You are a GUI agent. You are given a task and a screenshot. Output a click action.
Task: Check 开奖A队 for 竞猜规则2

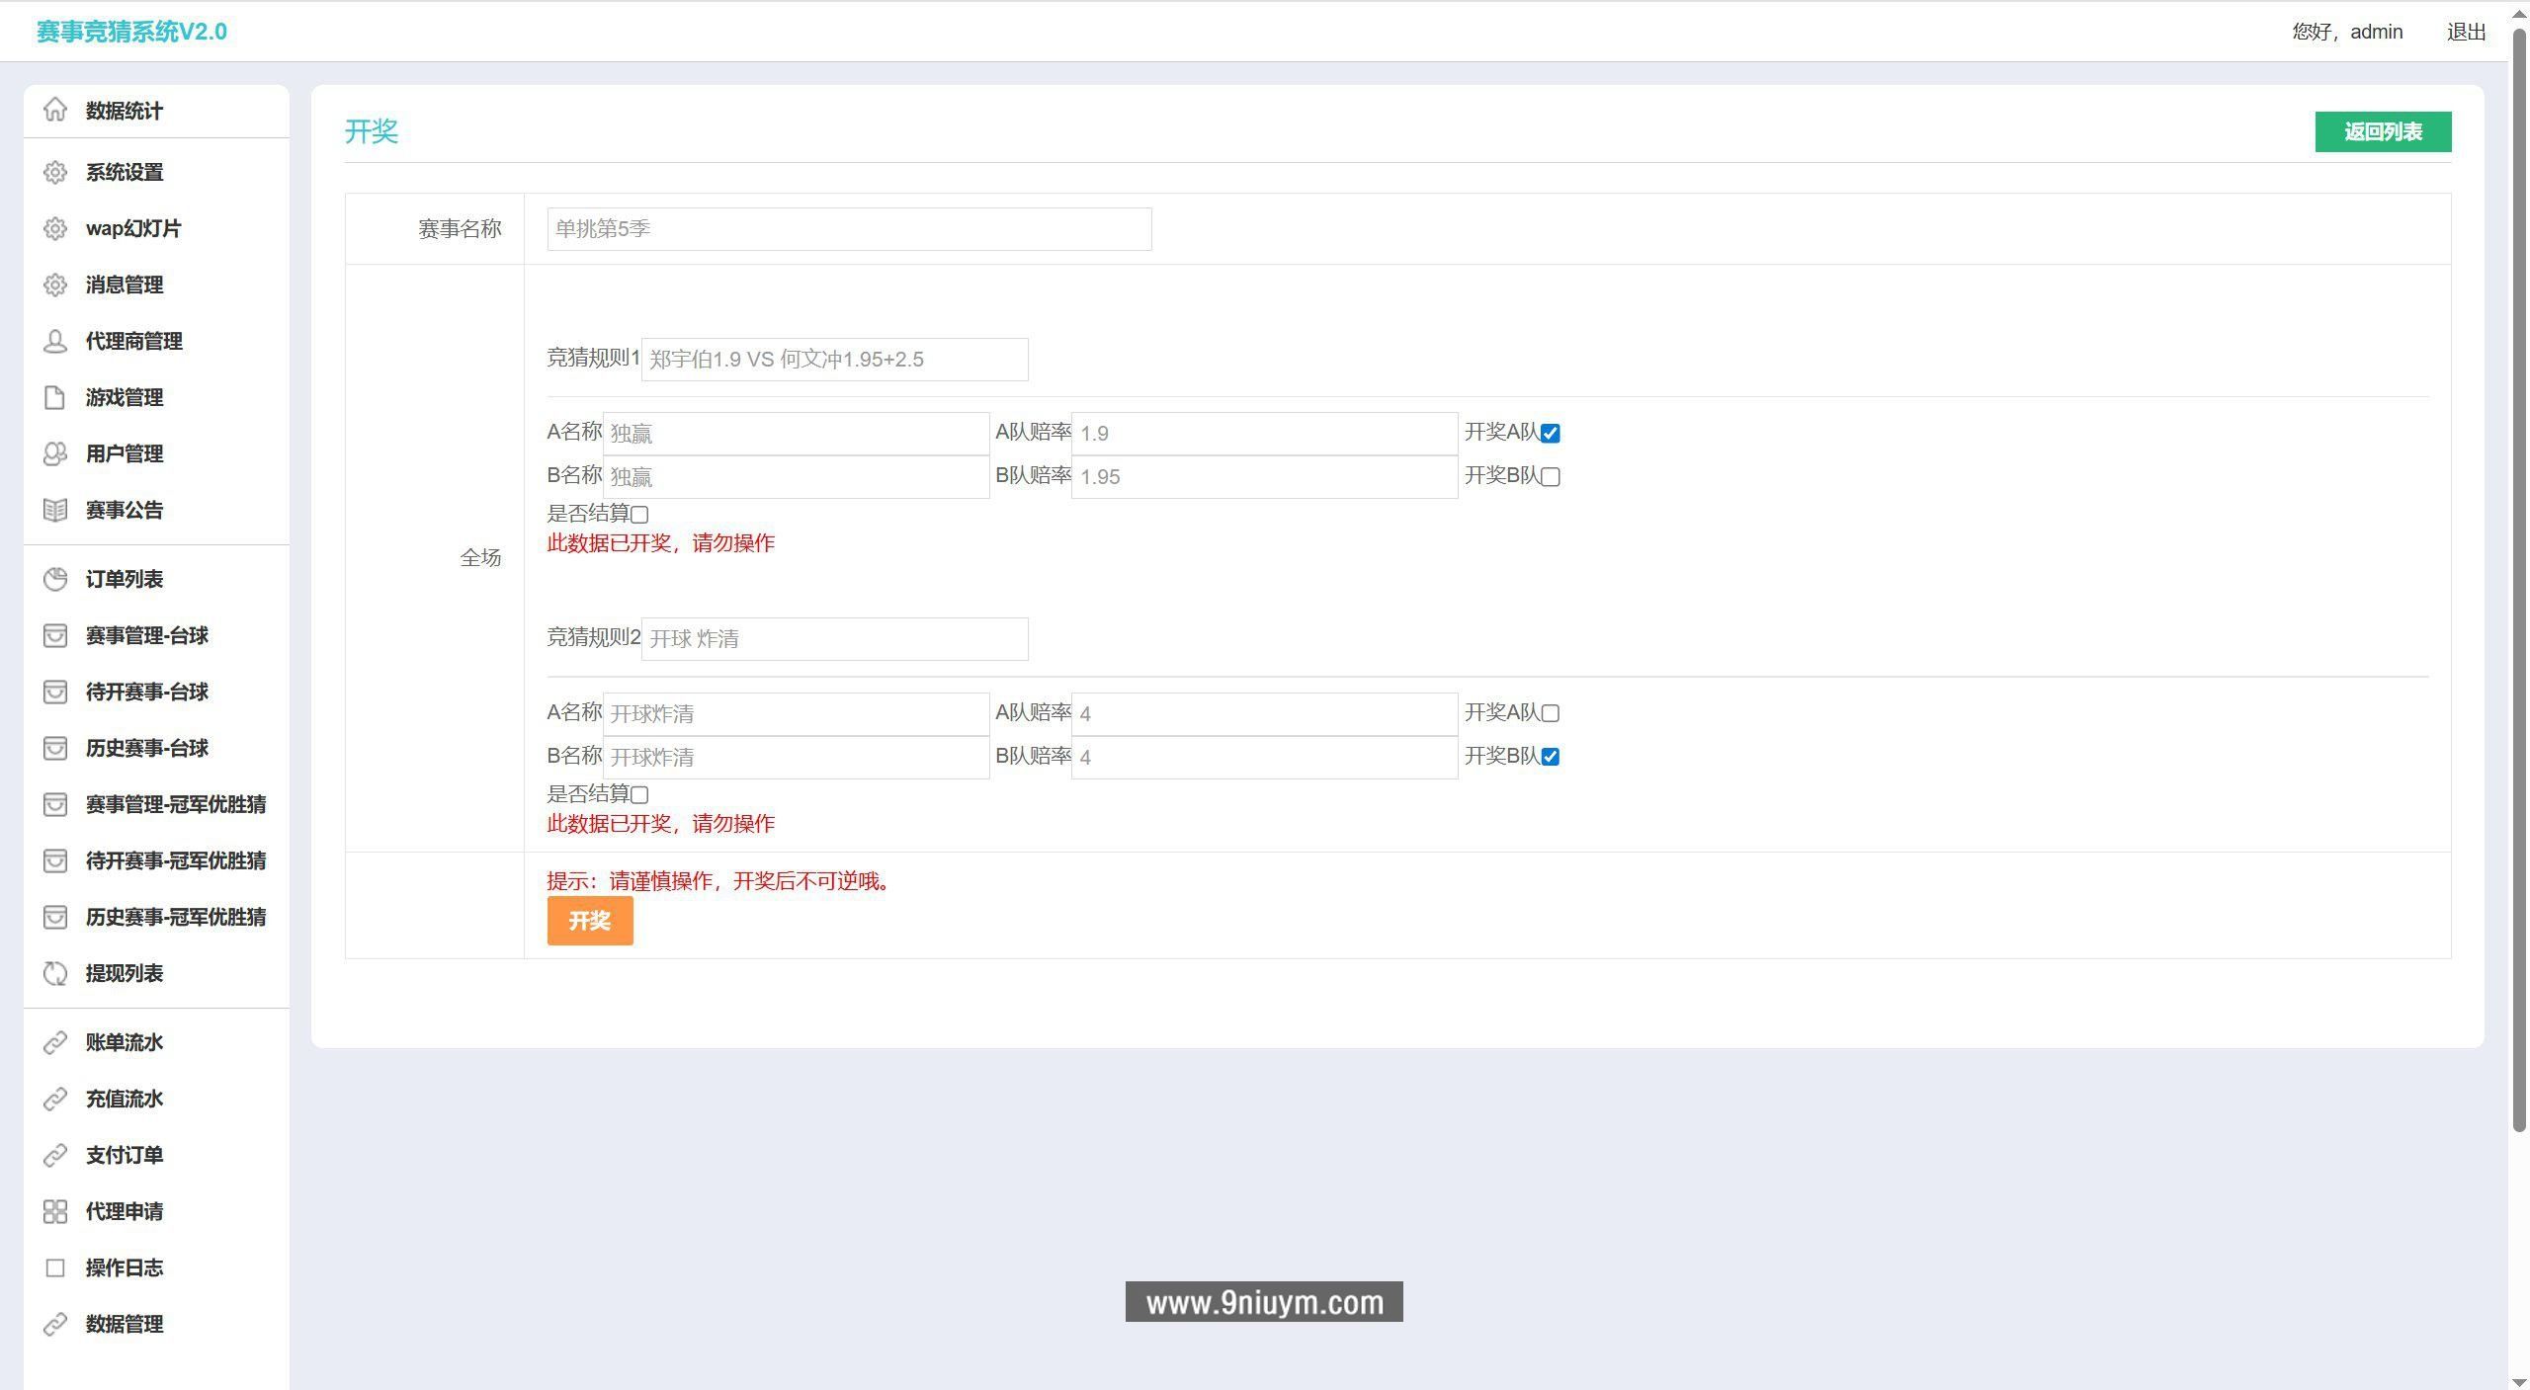[x=1550, y=713]
